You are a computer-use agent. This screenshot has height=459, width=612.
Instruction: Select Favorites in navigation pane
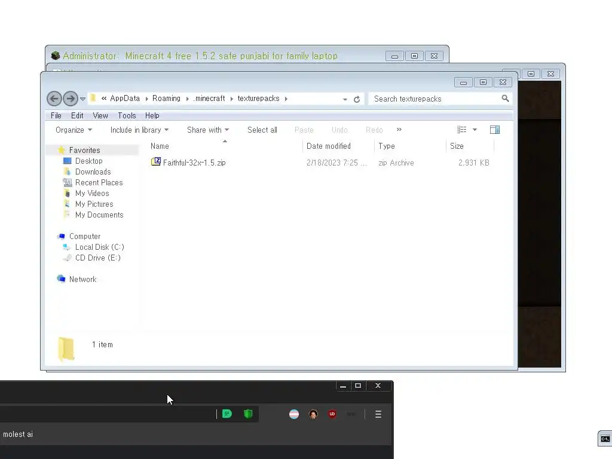click(x=85, y=150)
